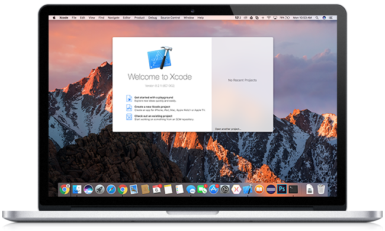Screen dimensions: 385x231
Task: Open Xcode from the dock
Action: tap(248, 190)
